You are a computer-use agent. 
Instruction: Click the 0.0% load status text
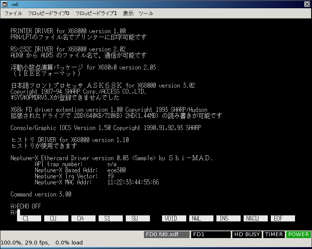click(69, 243)
